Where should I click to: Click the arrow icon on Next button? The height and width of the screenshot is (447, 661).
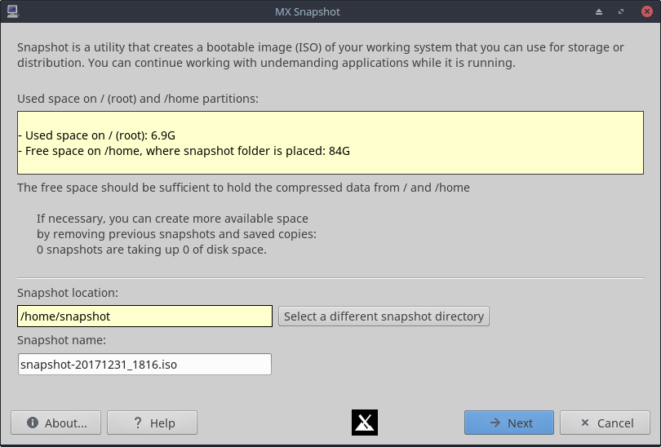point(495,423)
